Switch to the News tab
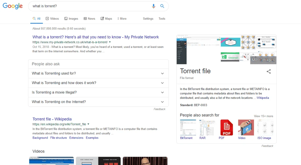 point(89,19)
